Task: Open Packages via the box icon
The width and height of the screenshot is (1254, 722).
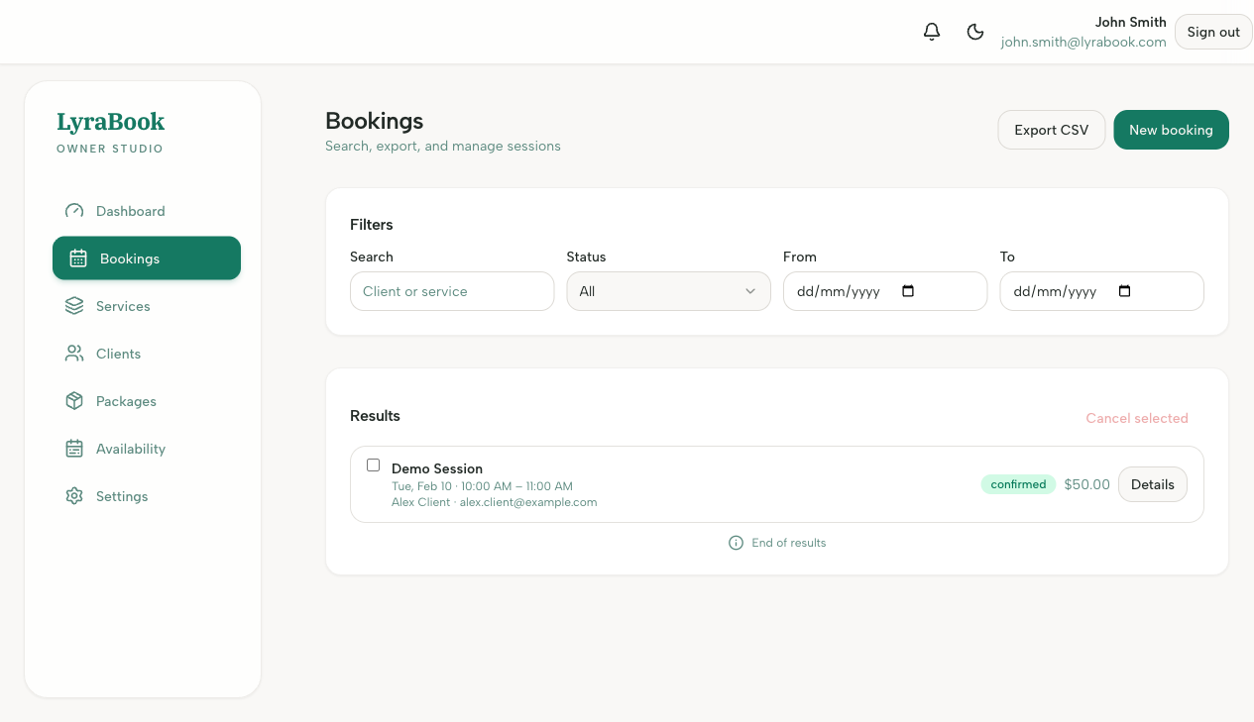Action: (73, 400)
